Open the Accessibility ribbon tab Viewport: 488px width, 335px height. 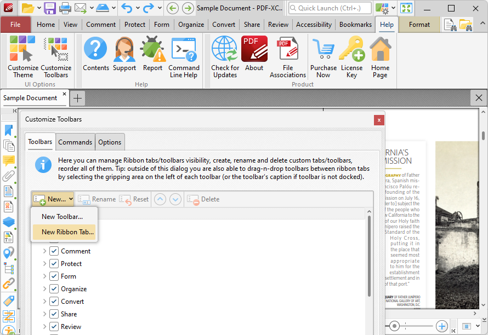(314, 25)
